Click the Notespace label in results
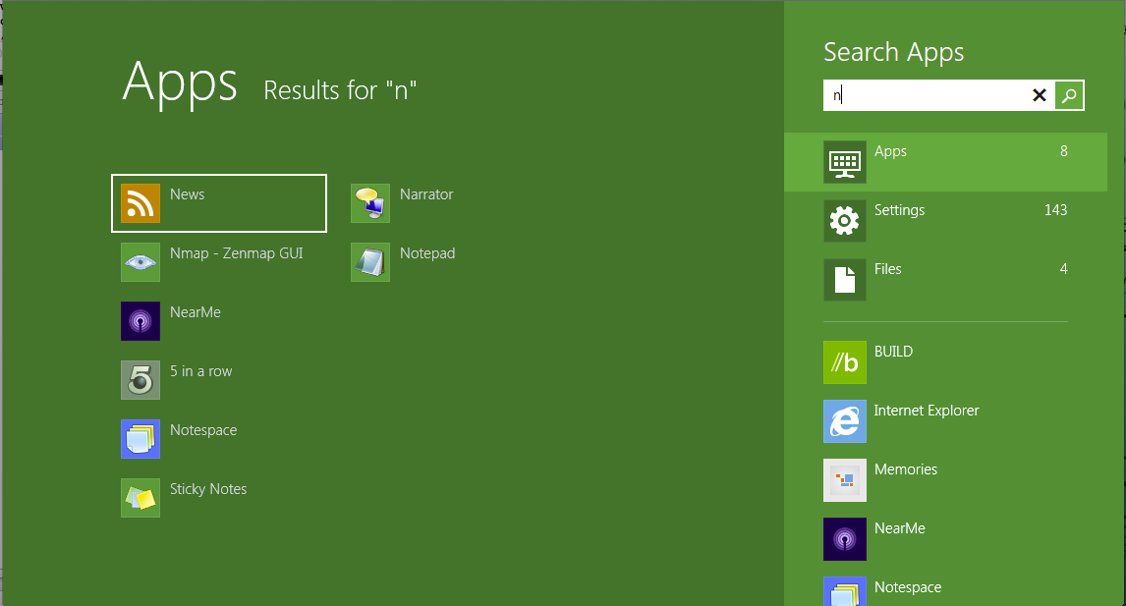 pos(203,430)
